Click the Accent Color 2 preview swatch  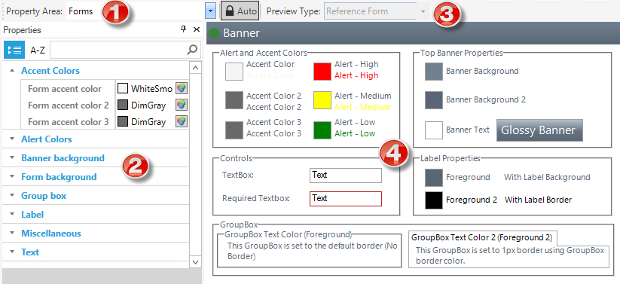tap(234, 100)
